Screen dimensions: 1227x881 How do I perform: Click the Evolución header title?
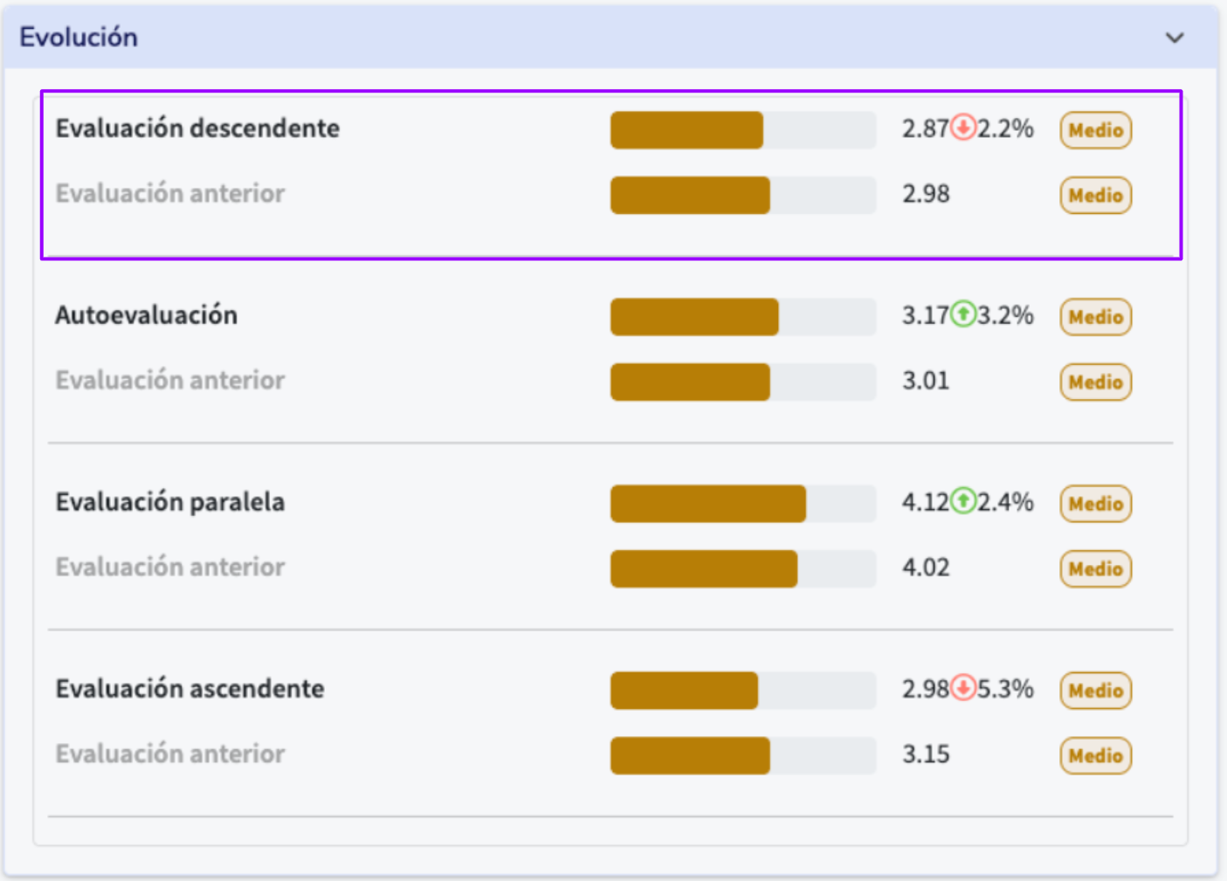pos(79,38)
